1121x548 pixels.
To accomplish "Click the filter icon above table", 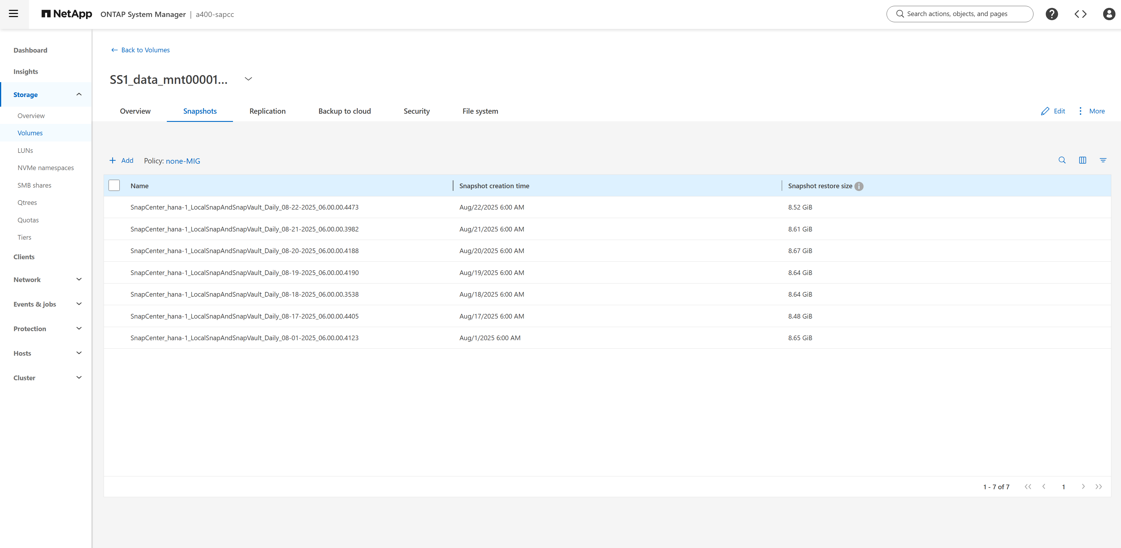I will tap(1103, 160).
